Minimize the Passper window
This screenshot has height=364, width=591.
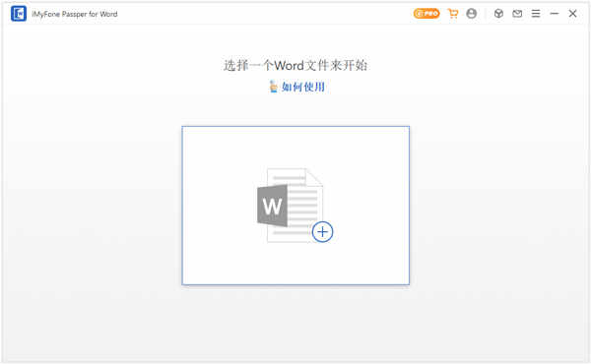pyautogui.click(x=554, y=14)
